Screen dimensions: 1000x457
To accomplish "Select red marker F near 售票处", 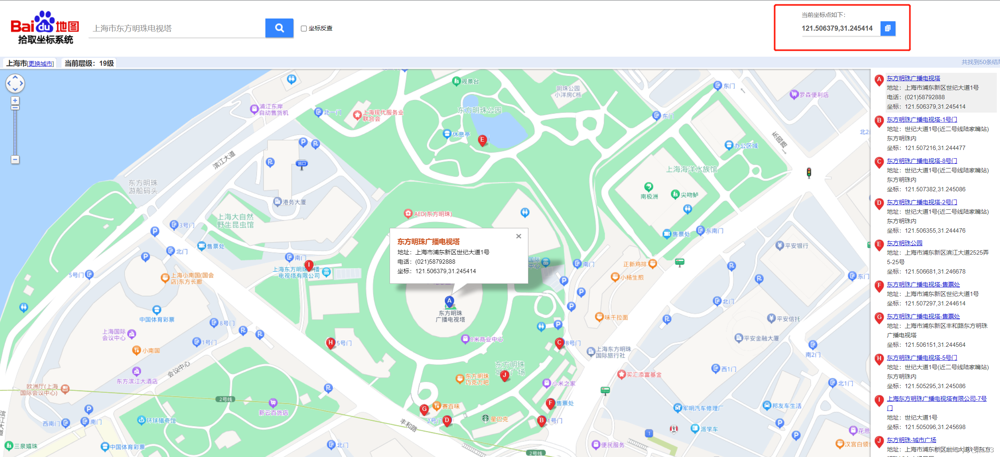I will [550, 404].
